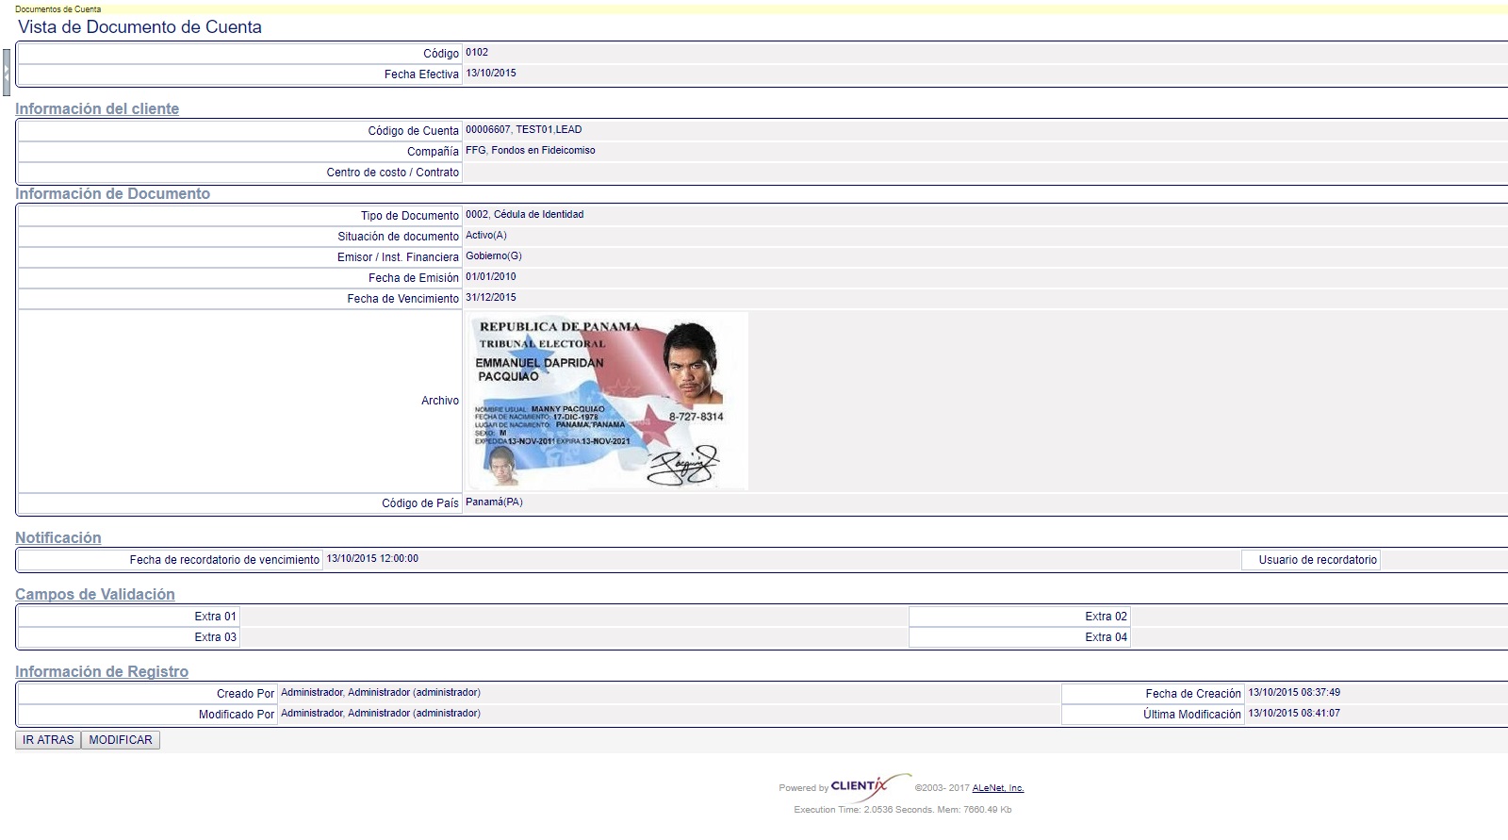Viewport: 1508px width, 840px height.
Task: Open the uploaded ID card image
Action: pos(607,401)
